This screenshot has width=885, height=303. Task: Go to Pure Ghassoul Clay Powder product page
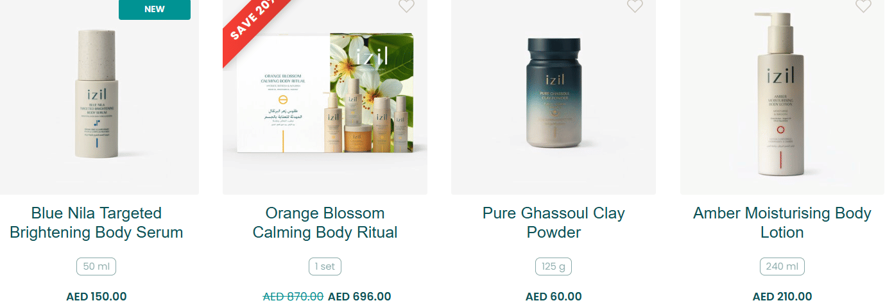tap(553, 223)
